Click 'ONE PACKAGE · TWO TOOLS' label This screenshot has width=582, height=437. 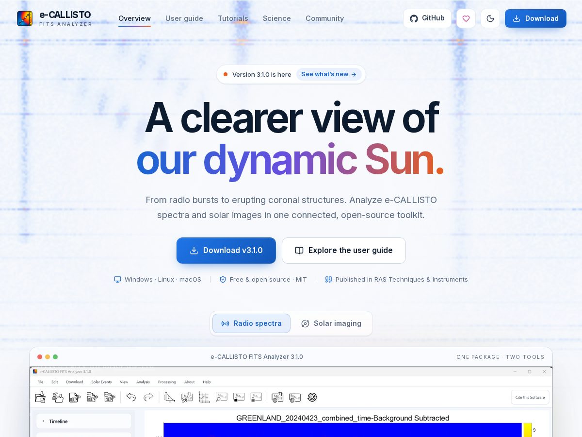(x=501, y=357)
